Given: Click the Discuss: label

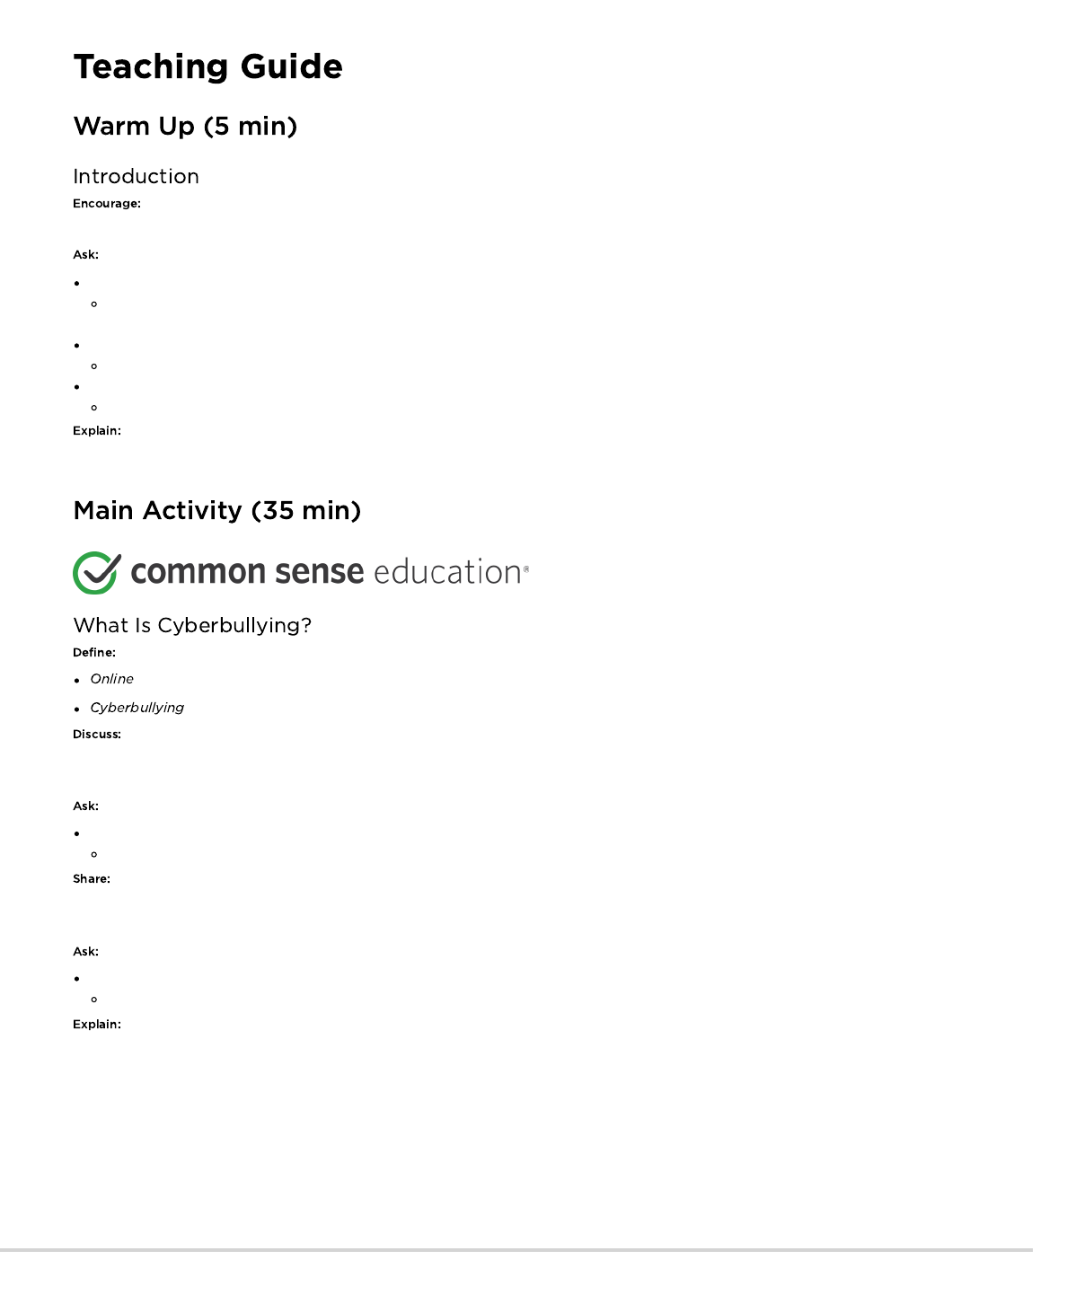Looking at the screenshot, I should tap(96, 735).
